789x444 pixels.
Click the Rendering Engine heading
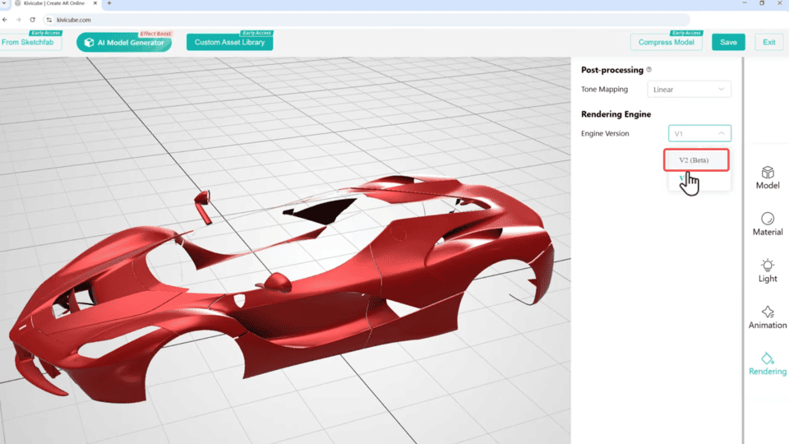616,114
